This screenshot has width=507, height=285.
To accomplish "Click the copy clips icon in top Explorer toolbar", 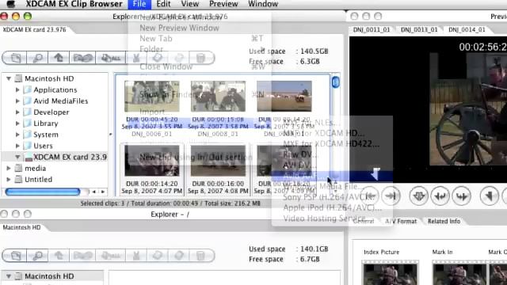I will coord(82,58).
